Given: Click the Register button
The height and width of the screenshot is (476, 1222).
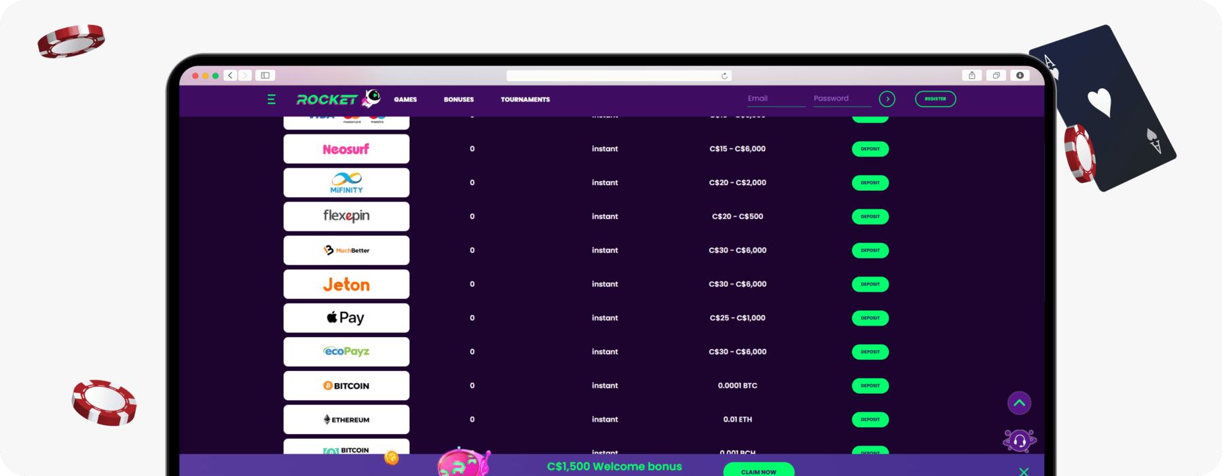Looking at the screenshot, I should point(936,99).
